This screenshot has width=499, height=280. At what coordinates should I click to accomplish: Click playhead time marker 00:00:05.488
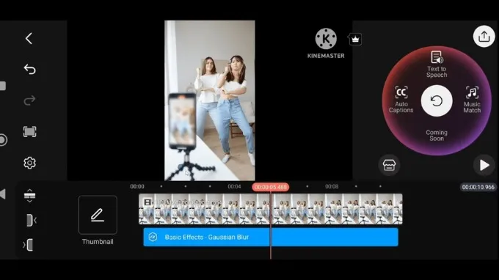271,187
